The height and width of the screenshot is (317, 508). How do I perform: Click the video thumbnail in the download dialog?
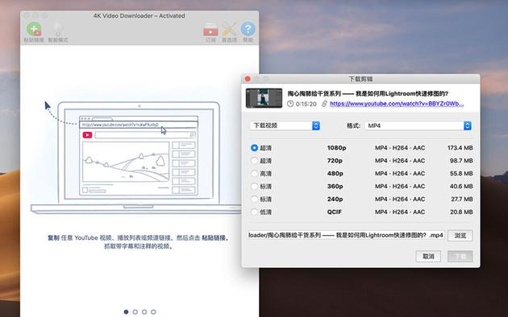click(264, 98)
